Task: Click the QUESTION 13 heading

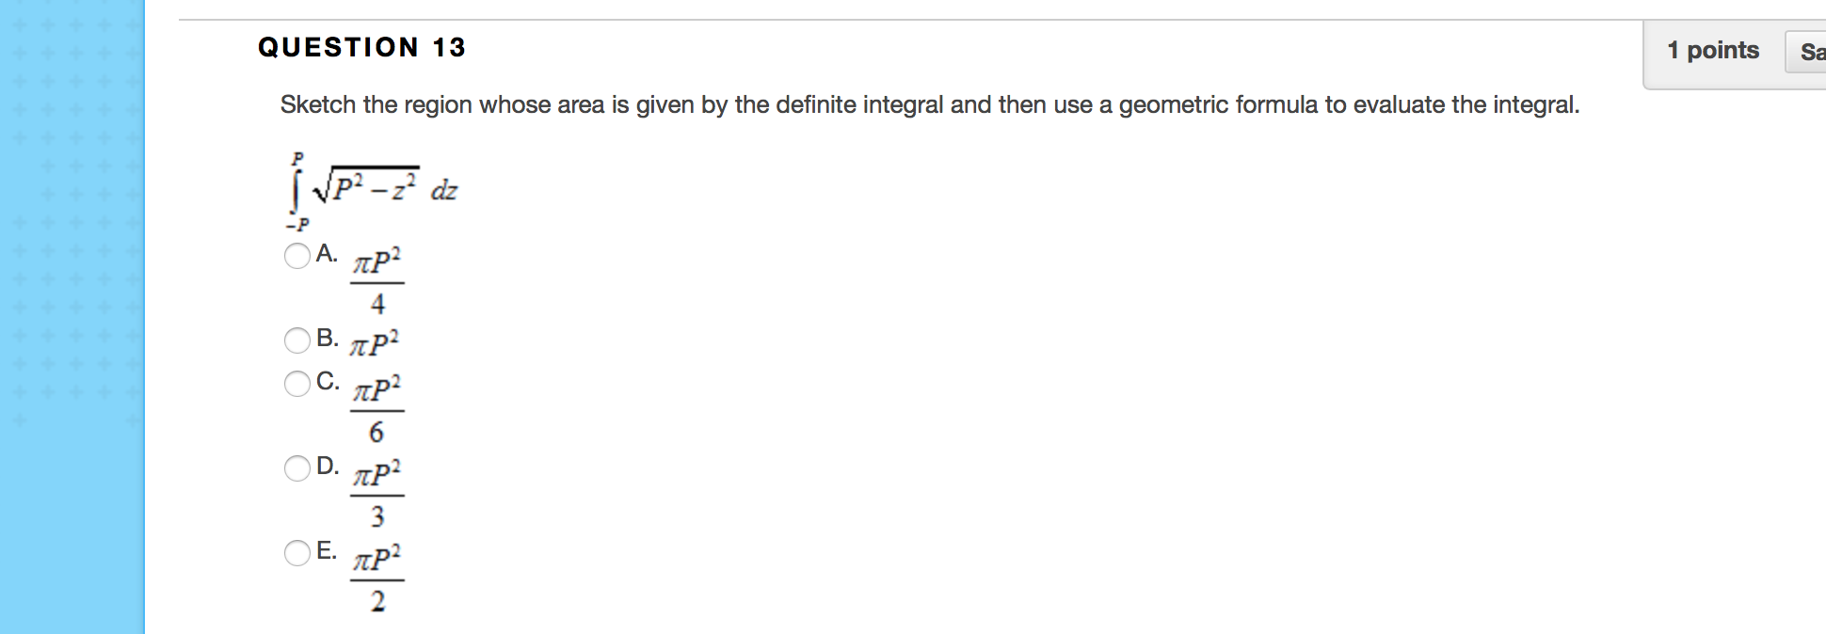Action: [x=361, y=47]
